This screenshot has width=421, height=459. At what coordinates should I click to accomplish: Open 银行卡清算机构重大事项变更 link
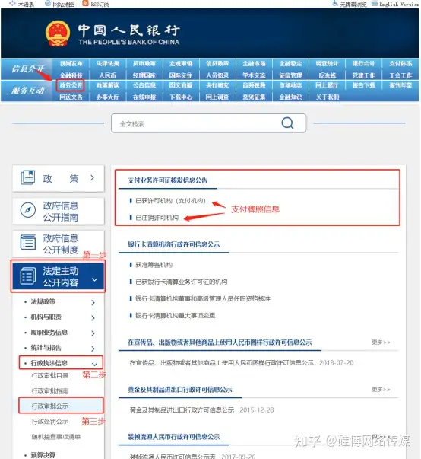coord(176,316)
